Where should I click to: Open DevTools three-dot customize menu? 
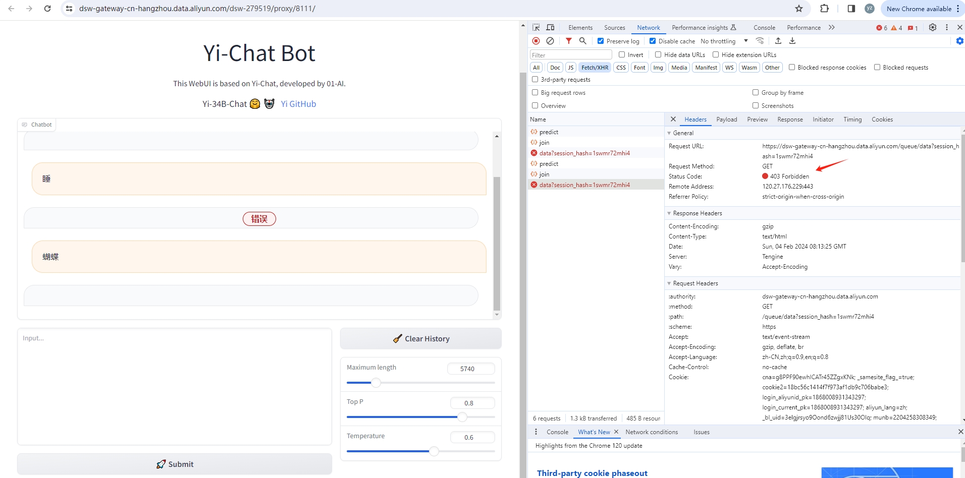[x=947, y=27]
